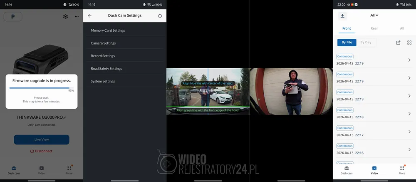416x182 pixels.
Task: Switch to By Day view toggle
Action: (365, 42)
